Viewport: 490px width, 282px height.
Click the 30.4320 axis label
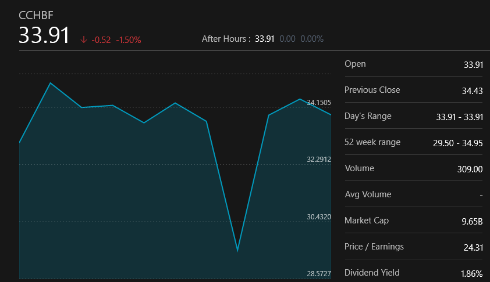point(319,217)
